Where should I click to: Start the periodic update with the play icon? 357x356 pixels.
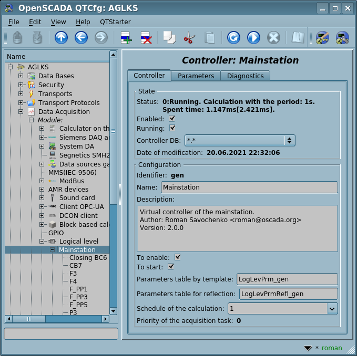[x=253, y=37]
